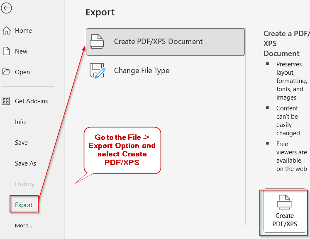Click the Open folder icon
This screenshot has width=310, height=239.
pos(6,71)
